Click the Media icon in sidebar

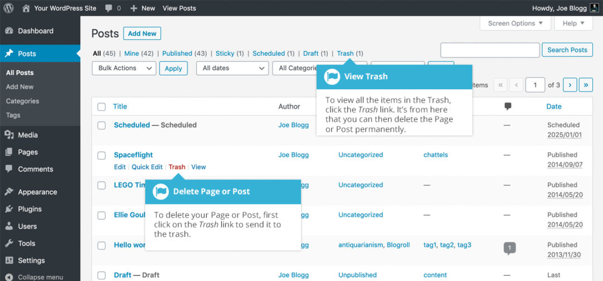point(9,135)
